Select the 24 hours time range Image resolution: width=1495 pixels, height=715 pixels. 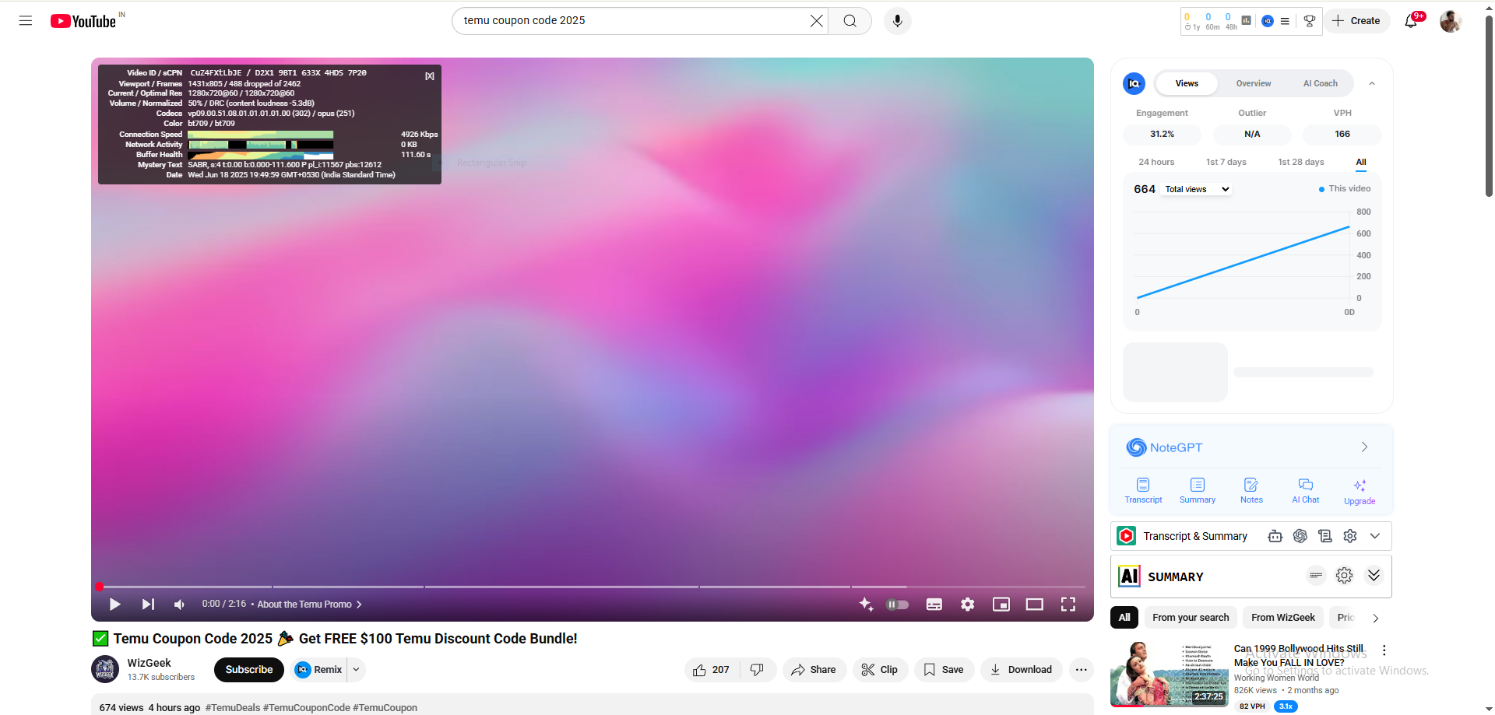[1156, 162]
